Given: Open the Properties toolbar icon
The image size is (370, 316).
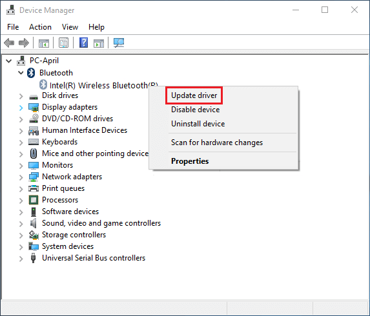Looking at the screenshot, I should tap(63, 43).
